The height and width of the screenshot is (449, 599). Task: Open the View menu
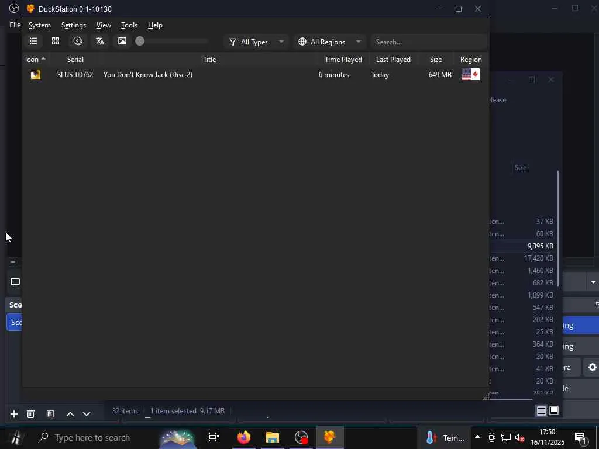(104, 25)
